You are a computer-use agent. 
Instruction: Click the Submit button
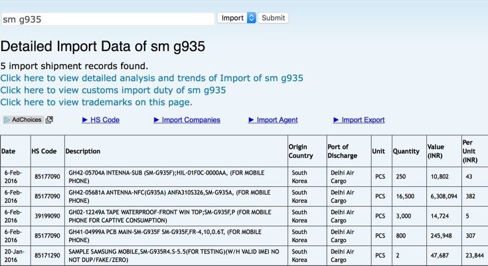click(x=273, y=18)
